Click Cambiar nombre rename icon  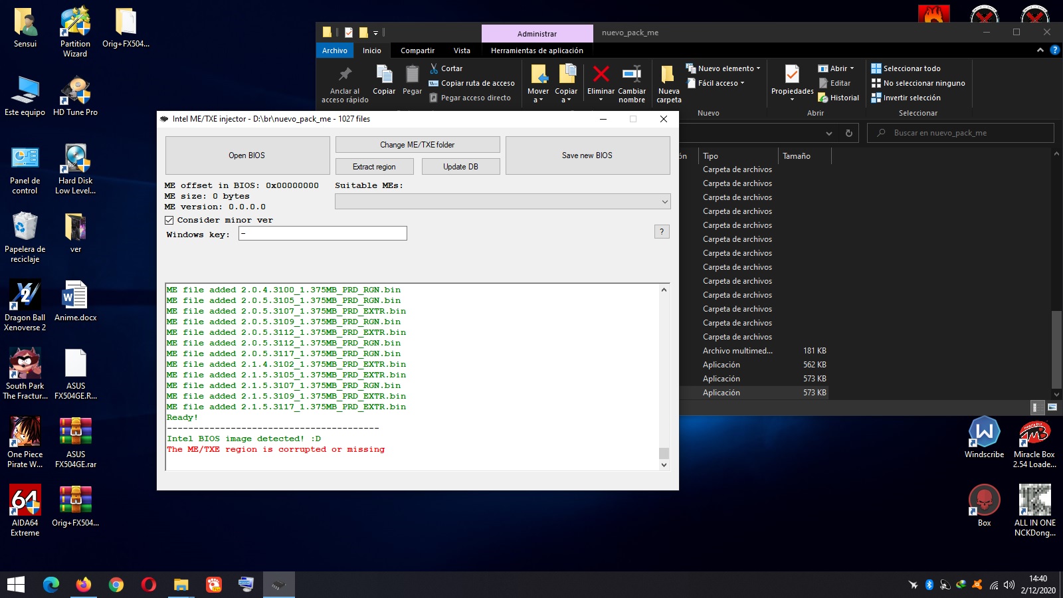tap(631, 74)
